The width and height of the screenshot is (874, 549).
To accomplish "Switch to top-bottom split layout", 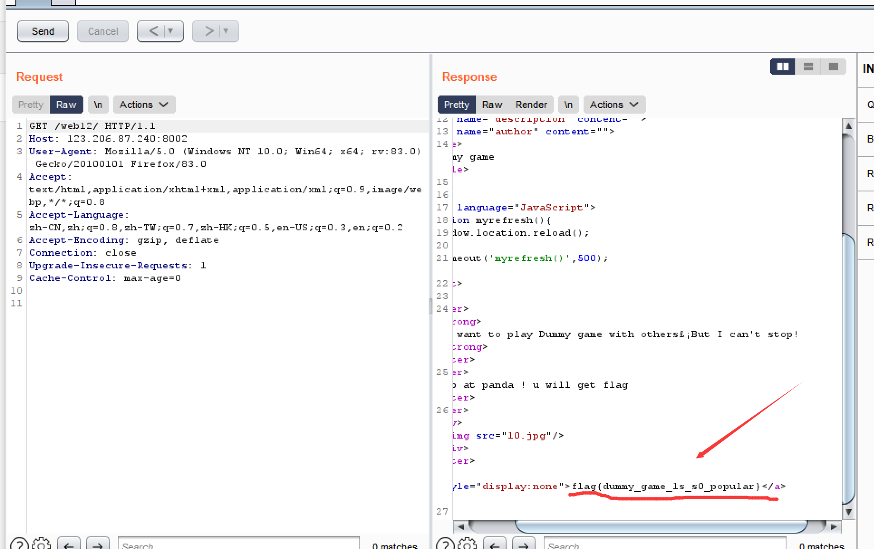I will tap(808, 67).
